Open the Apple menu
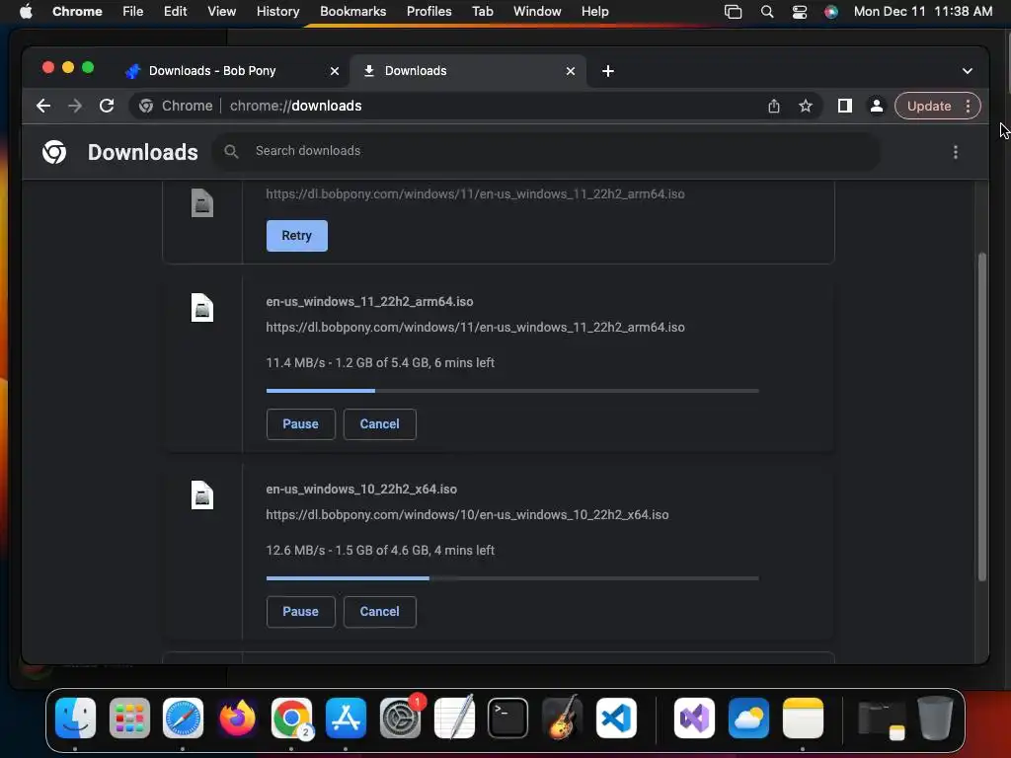1011x758 pixels. 26,12
